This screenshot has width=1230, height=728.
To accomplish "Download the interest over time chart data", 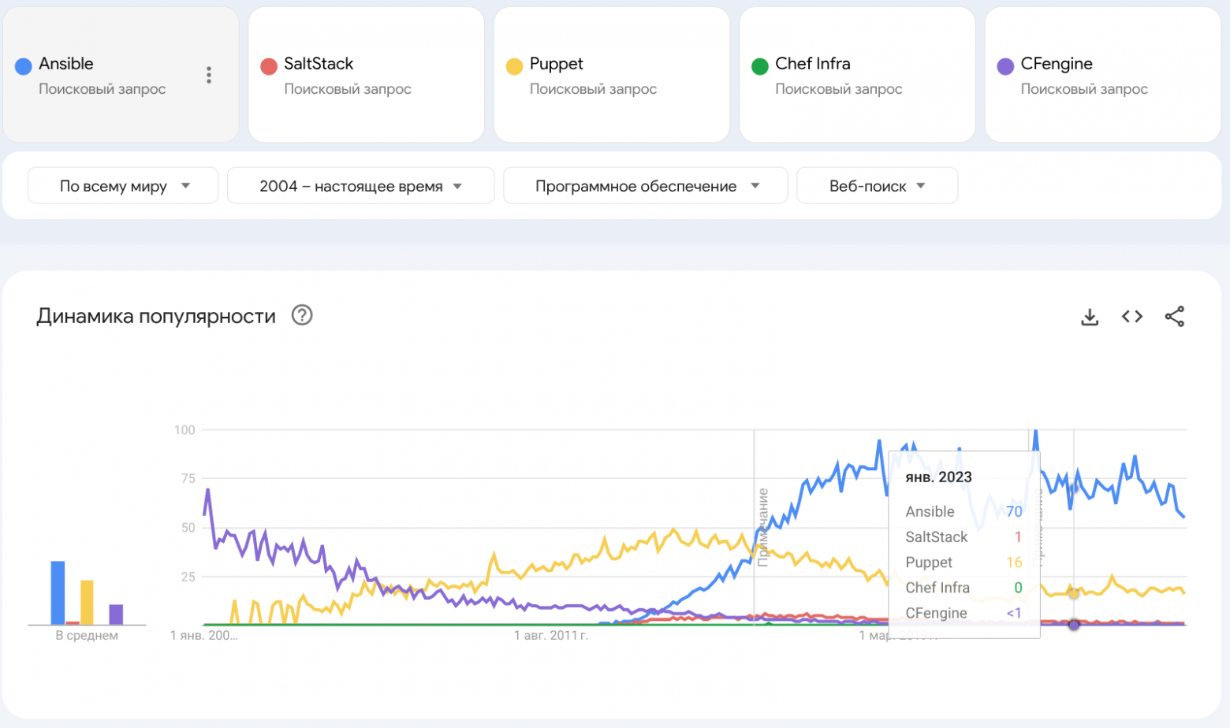I will [x=1090, y=317].
